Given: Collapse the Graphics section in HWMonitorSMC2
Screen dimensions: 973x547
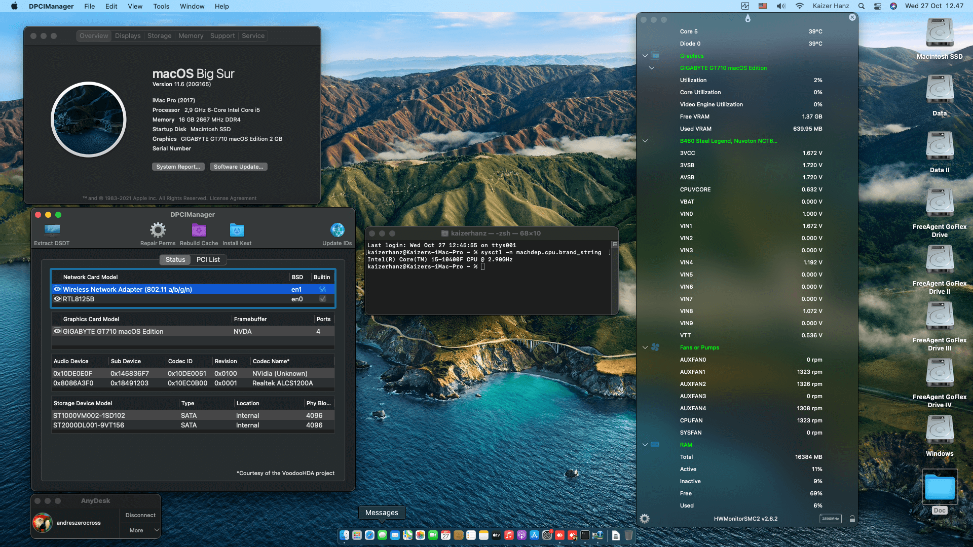Looking at the screenshot, I should (645, 56).
